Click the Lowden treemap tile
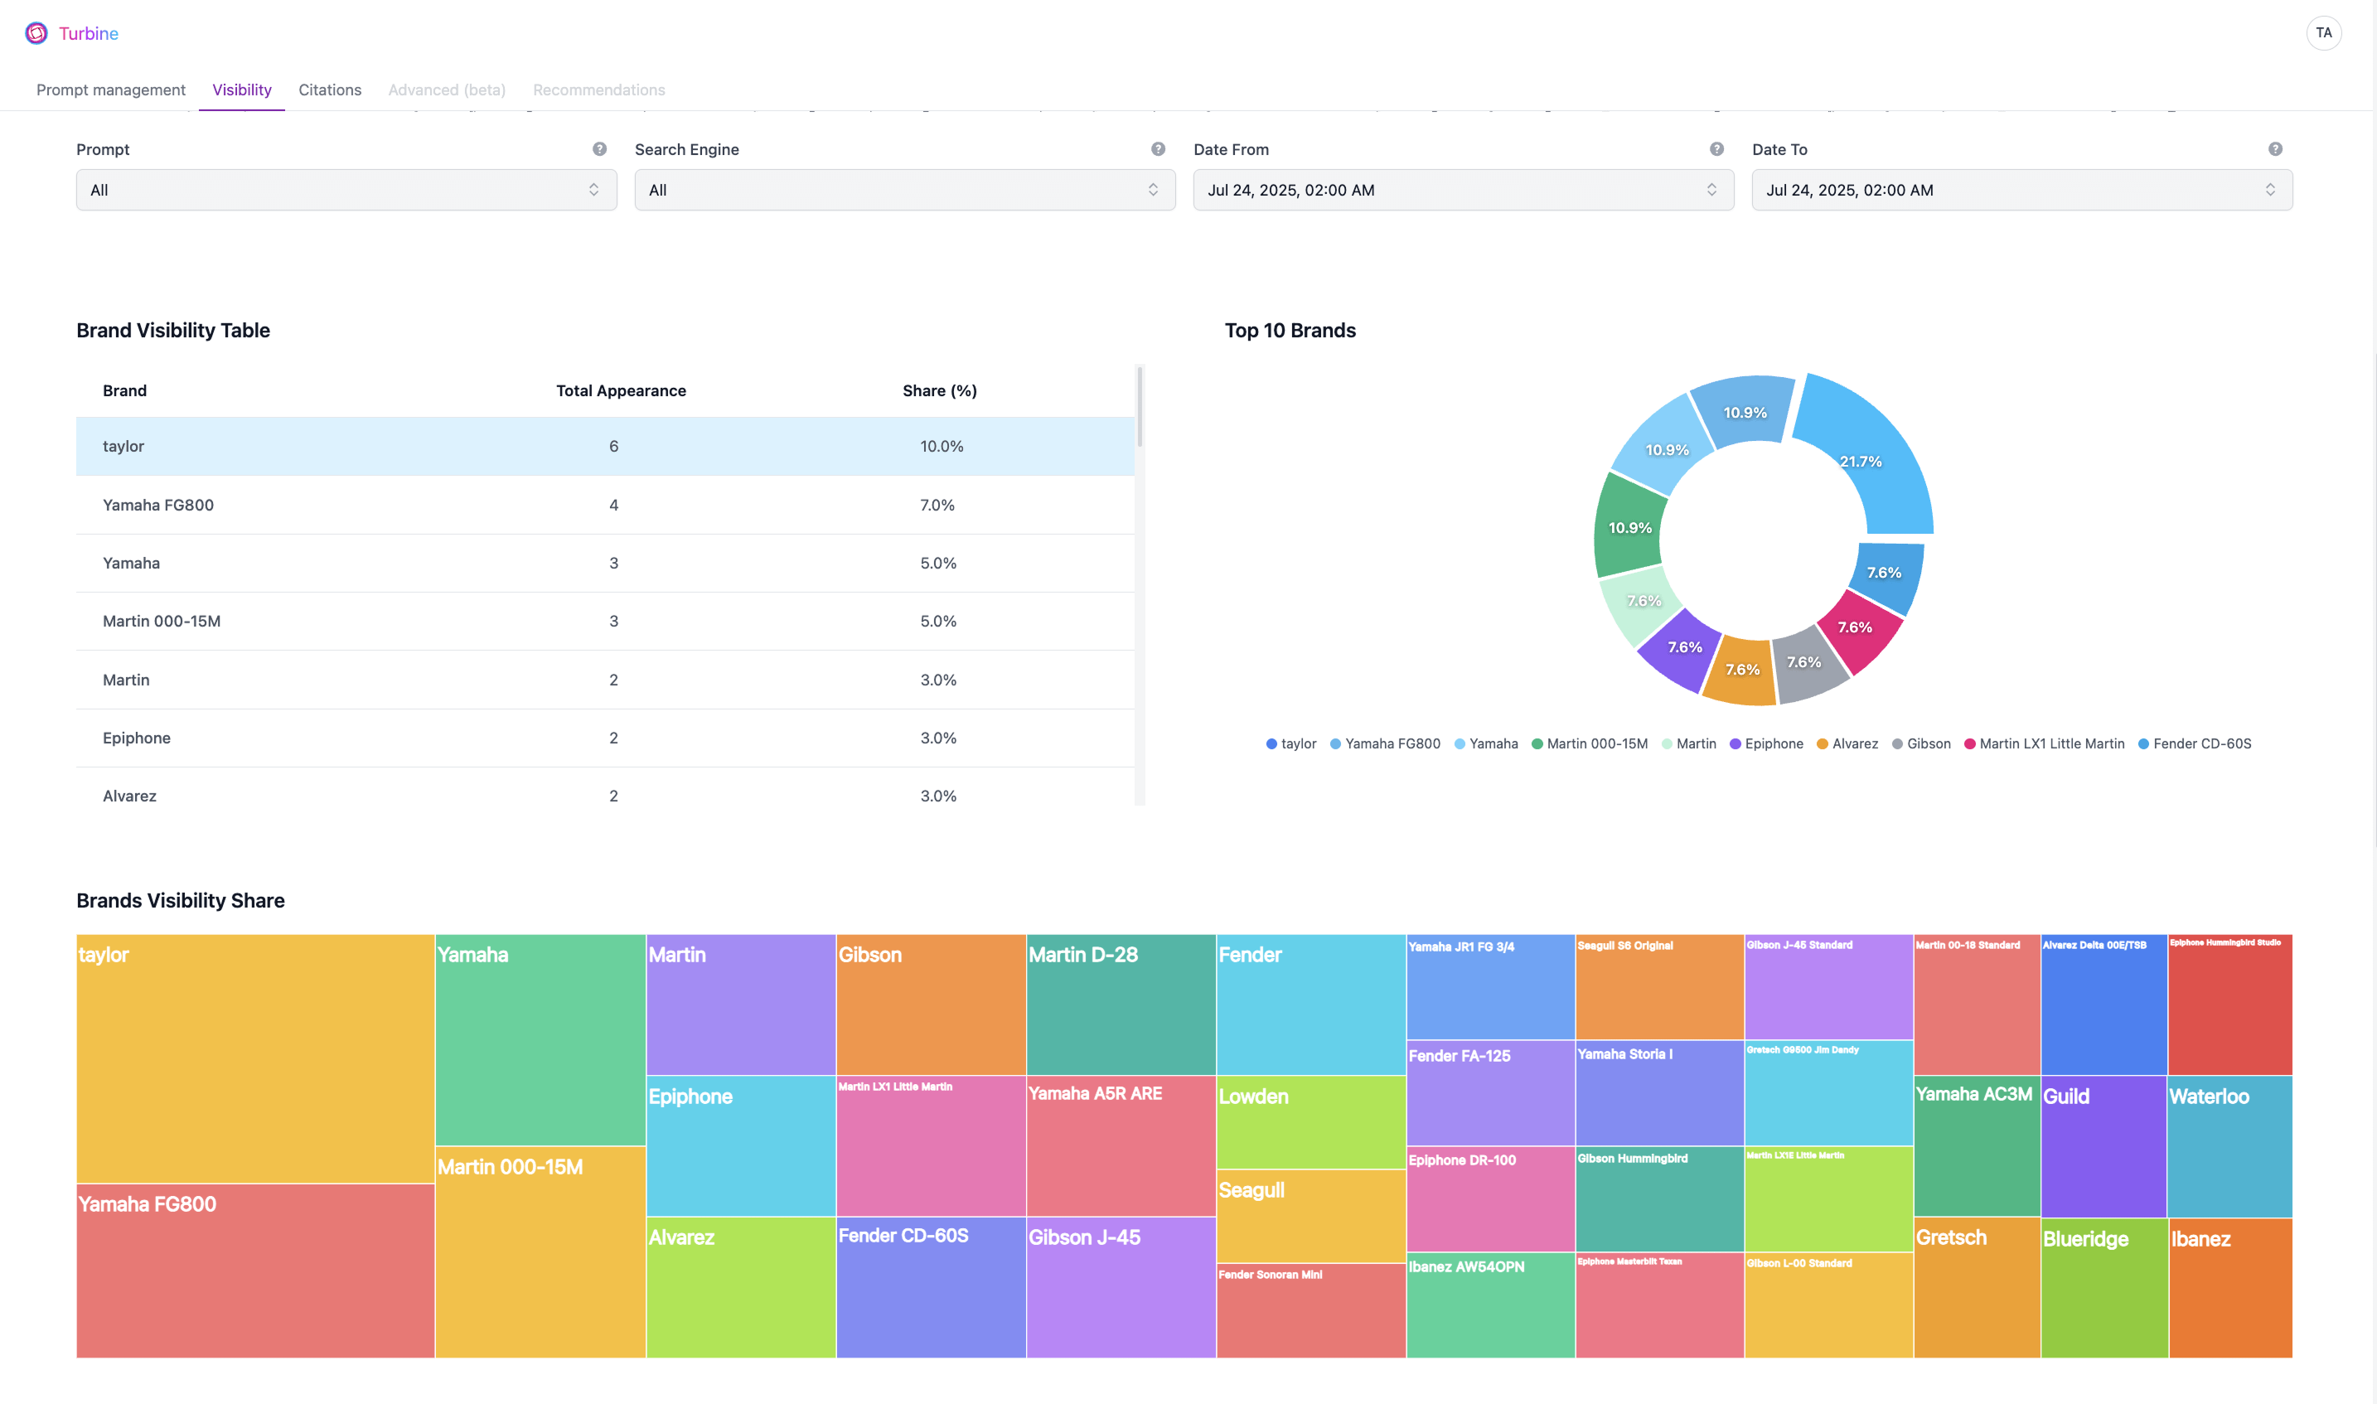Screen dimensions: 2377x1404 1311,1122
